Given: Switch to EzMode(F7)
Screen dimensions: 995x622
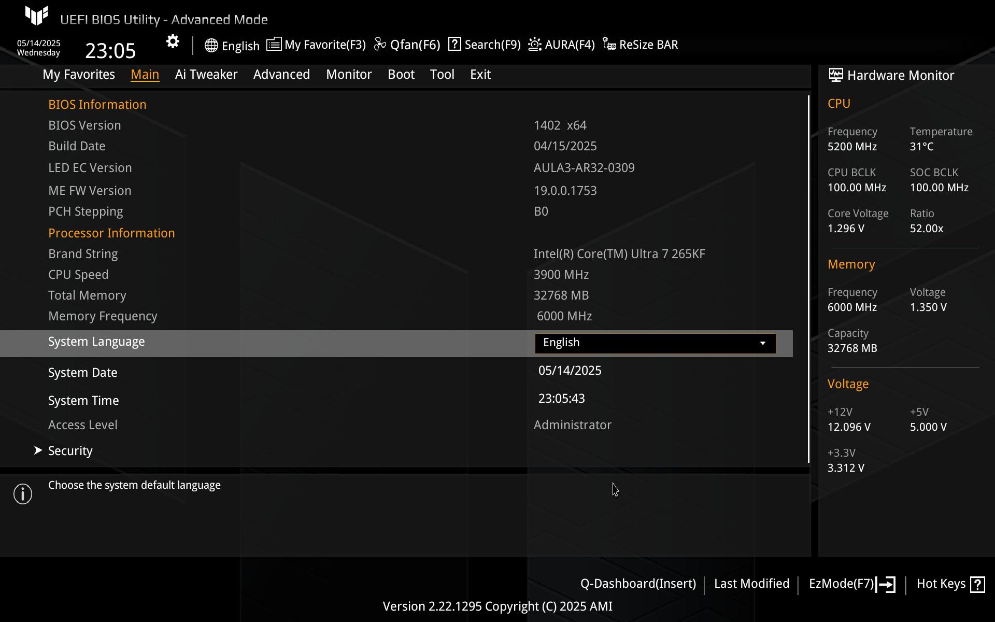Looking at the screenshot, I should [851, 584].
